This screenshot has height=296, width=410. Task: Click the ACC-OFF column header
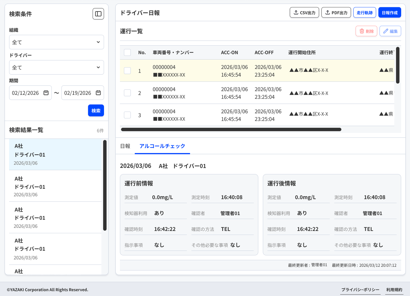[264, 53]
